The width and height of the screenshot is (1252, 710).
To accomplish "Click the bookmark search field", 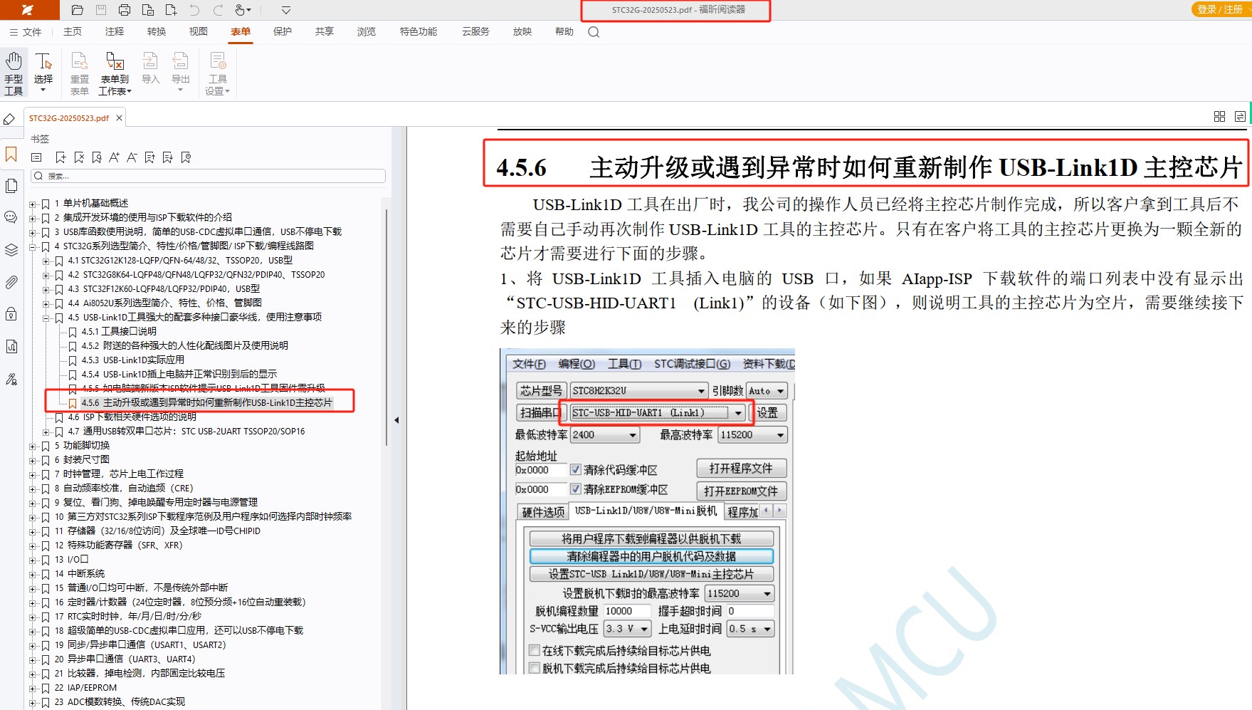I will tap(209, 176).
